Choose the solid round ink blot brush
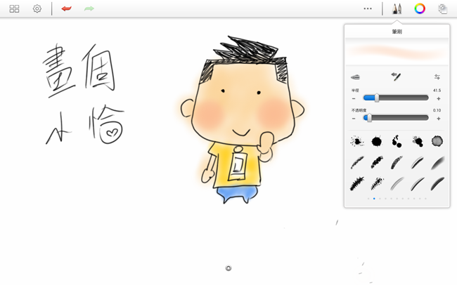457x285 pixels. pyautogui.click(x=377, y=142)
